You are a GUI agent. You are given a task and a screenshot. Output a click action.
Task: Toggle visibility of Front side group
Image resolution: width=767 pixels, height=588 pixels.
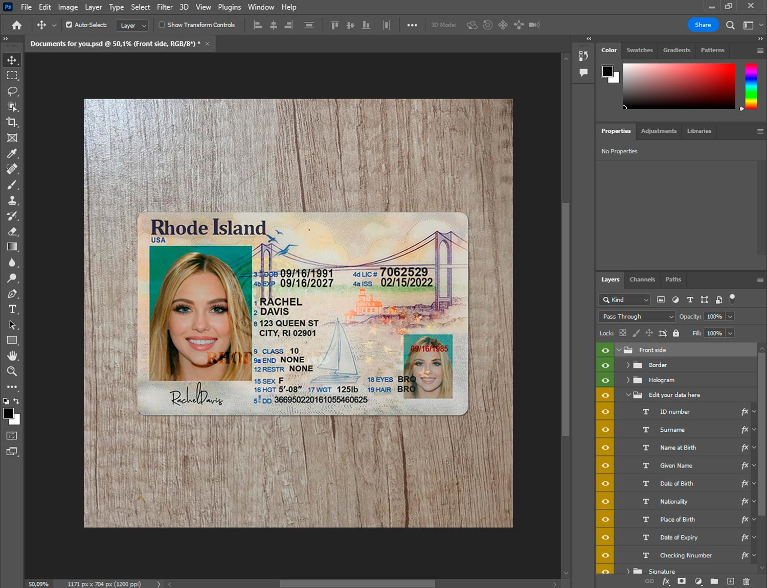605,350
